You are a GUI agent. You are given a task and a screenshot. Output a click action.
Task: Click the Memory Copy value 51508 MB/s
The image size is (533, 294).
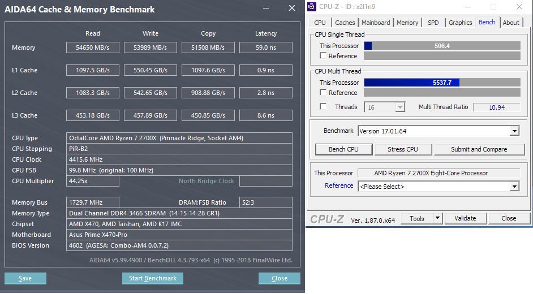click(x=208, y=47)
